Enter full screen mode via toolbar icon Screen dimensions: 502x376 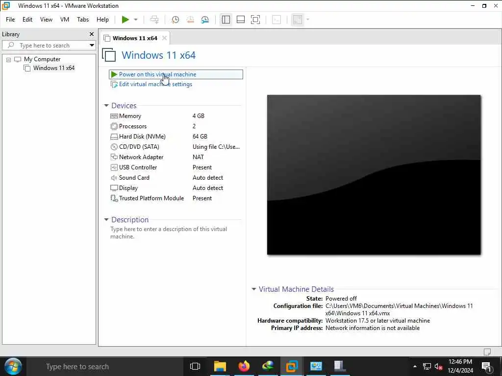[255, 20]
